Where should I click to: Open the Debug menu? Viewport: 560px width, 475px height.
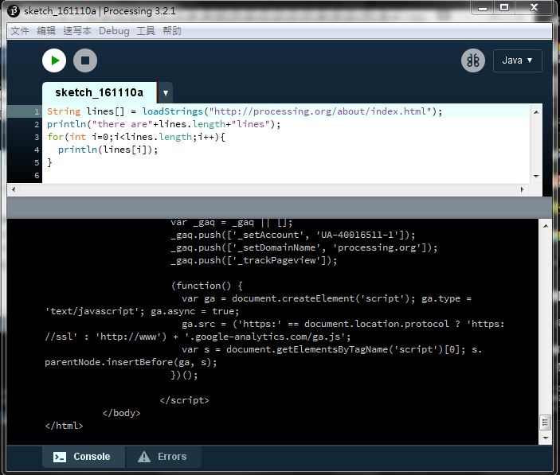(114, 31)
